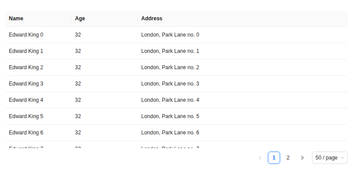This screenshot has height=178, width=353.
Task: Click the Edward King 4 name cell
Action: click(26, 100)
